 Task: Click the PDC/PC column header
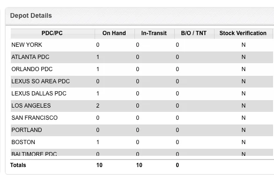[52, 34]
